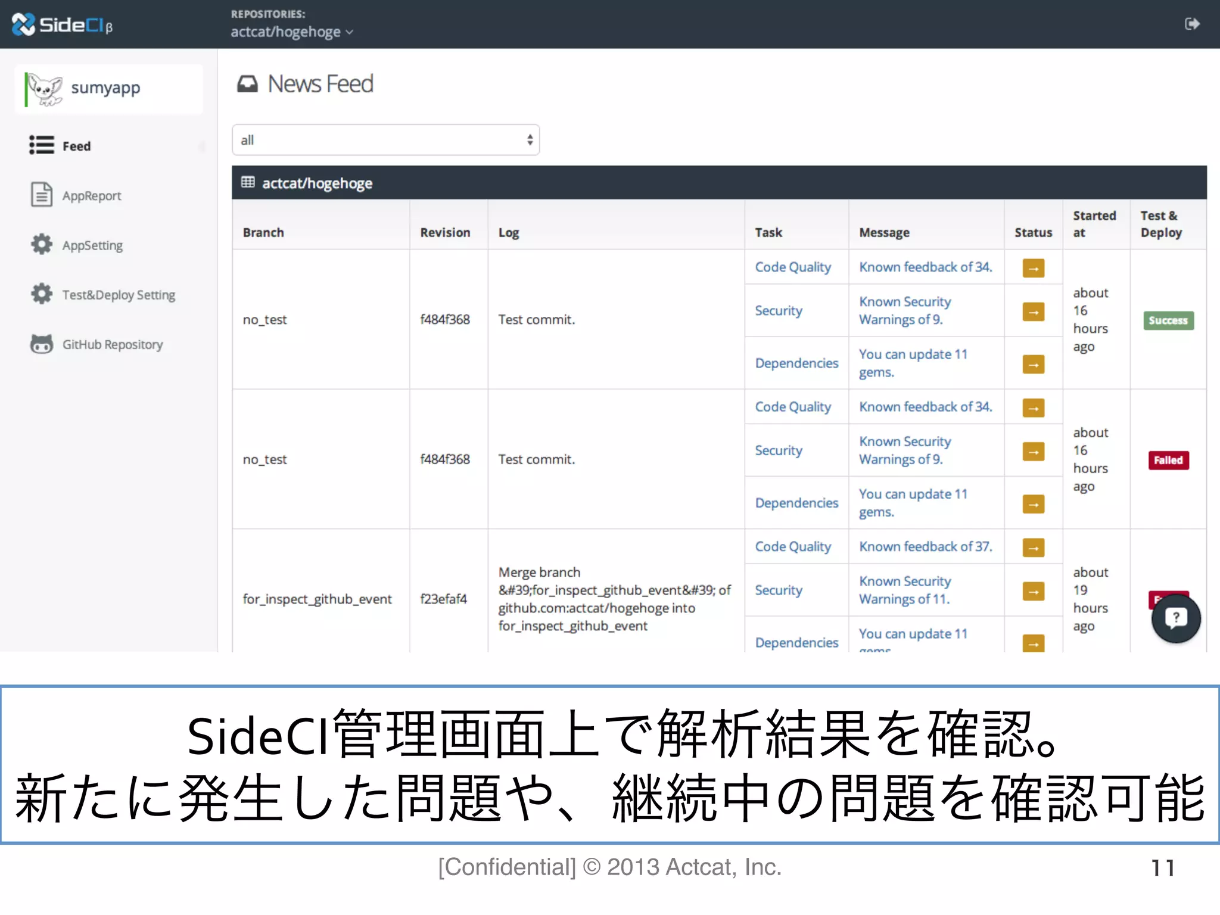Click the green Success badge
Screen dimensions: 1220x915
pyautogui.click(x=1168, y=320)
